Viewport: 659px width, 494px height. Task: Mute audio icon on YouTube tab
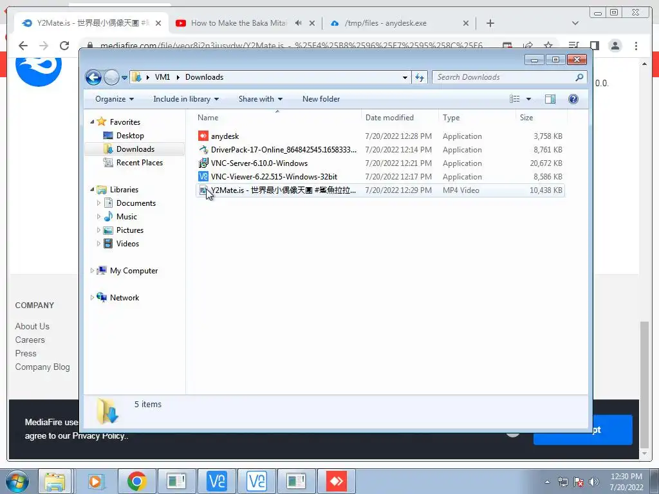[298, 23]
